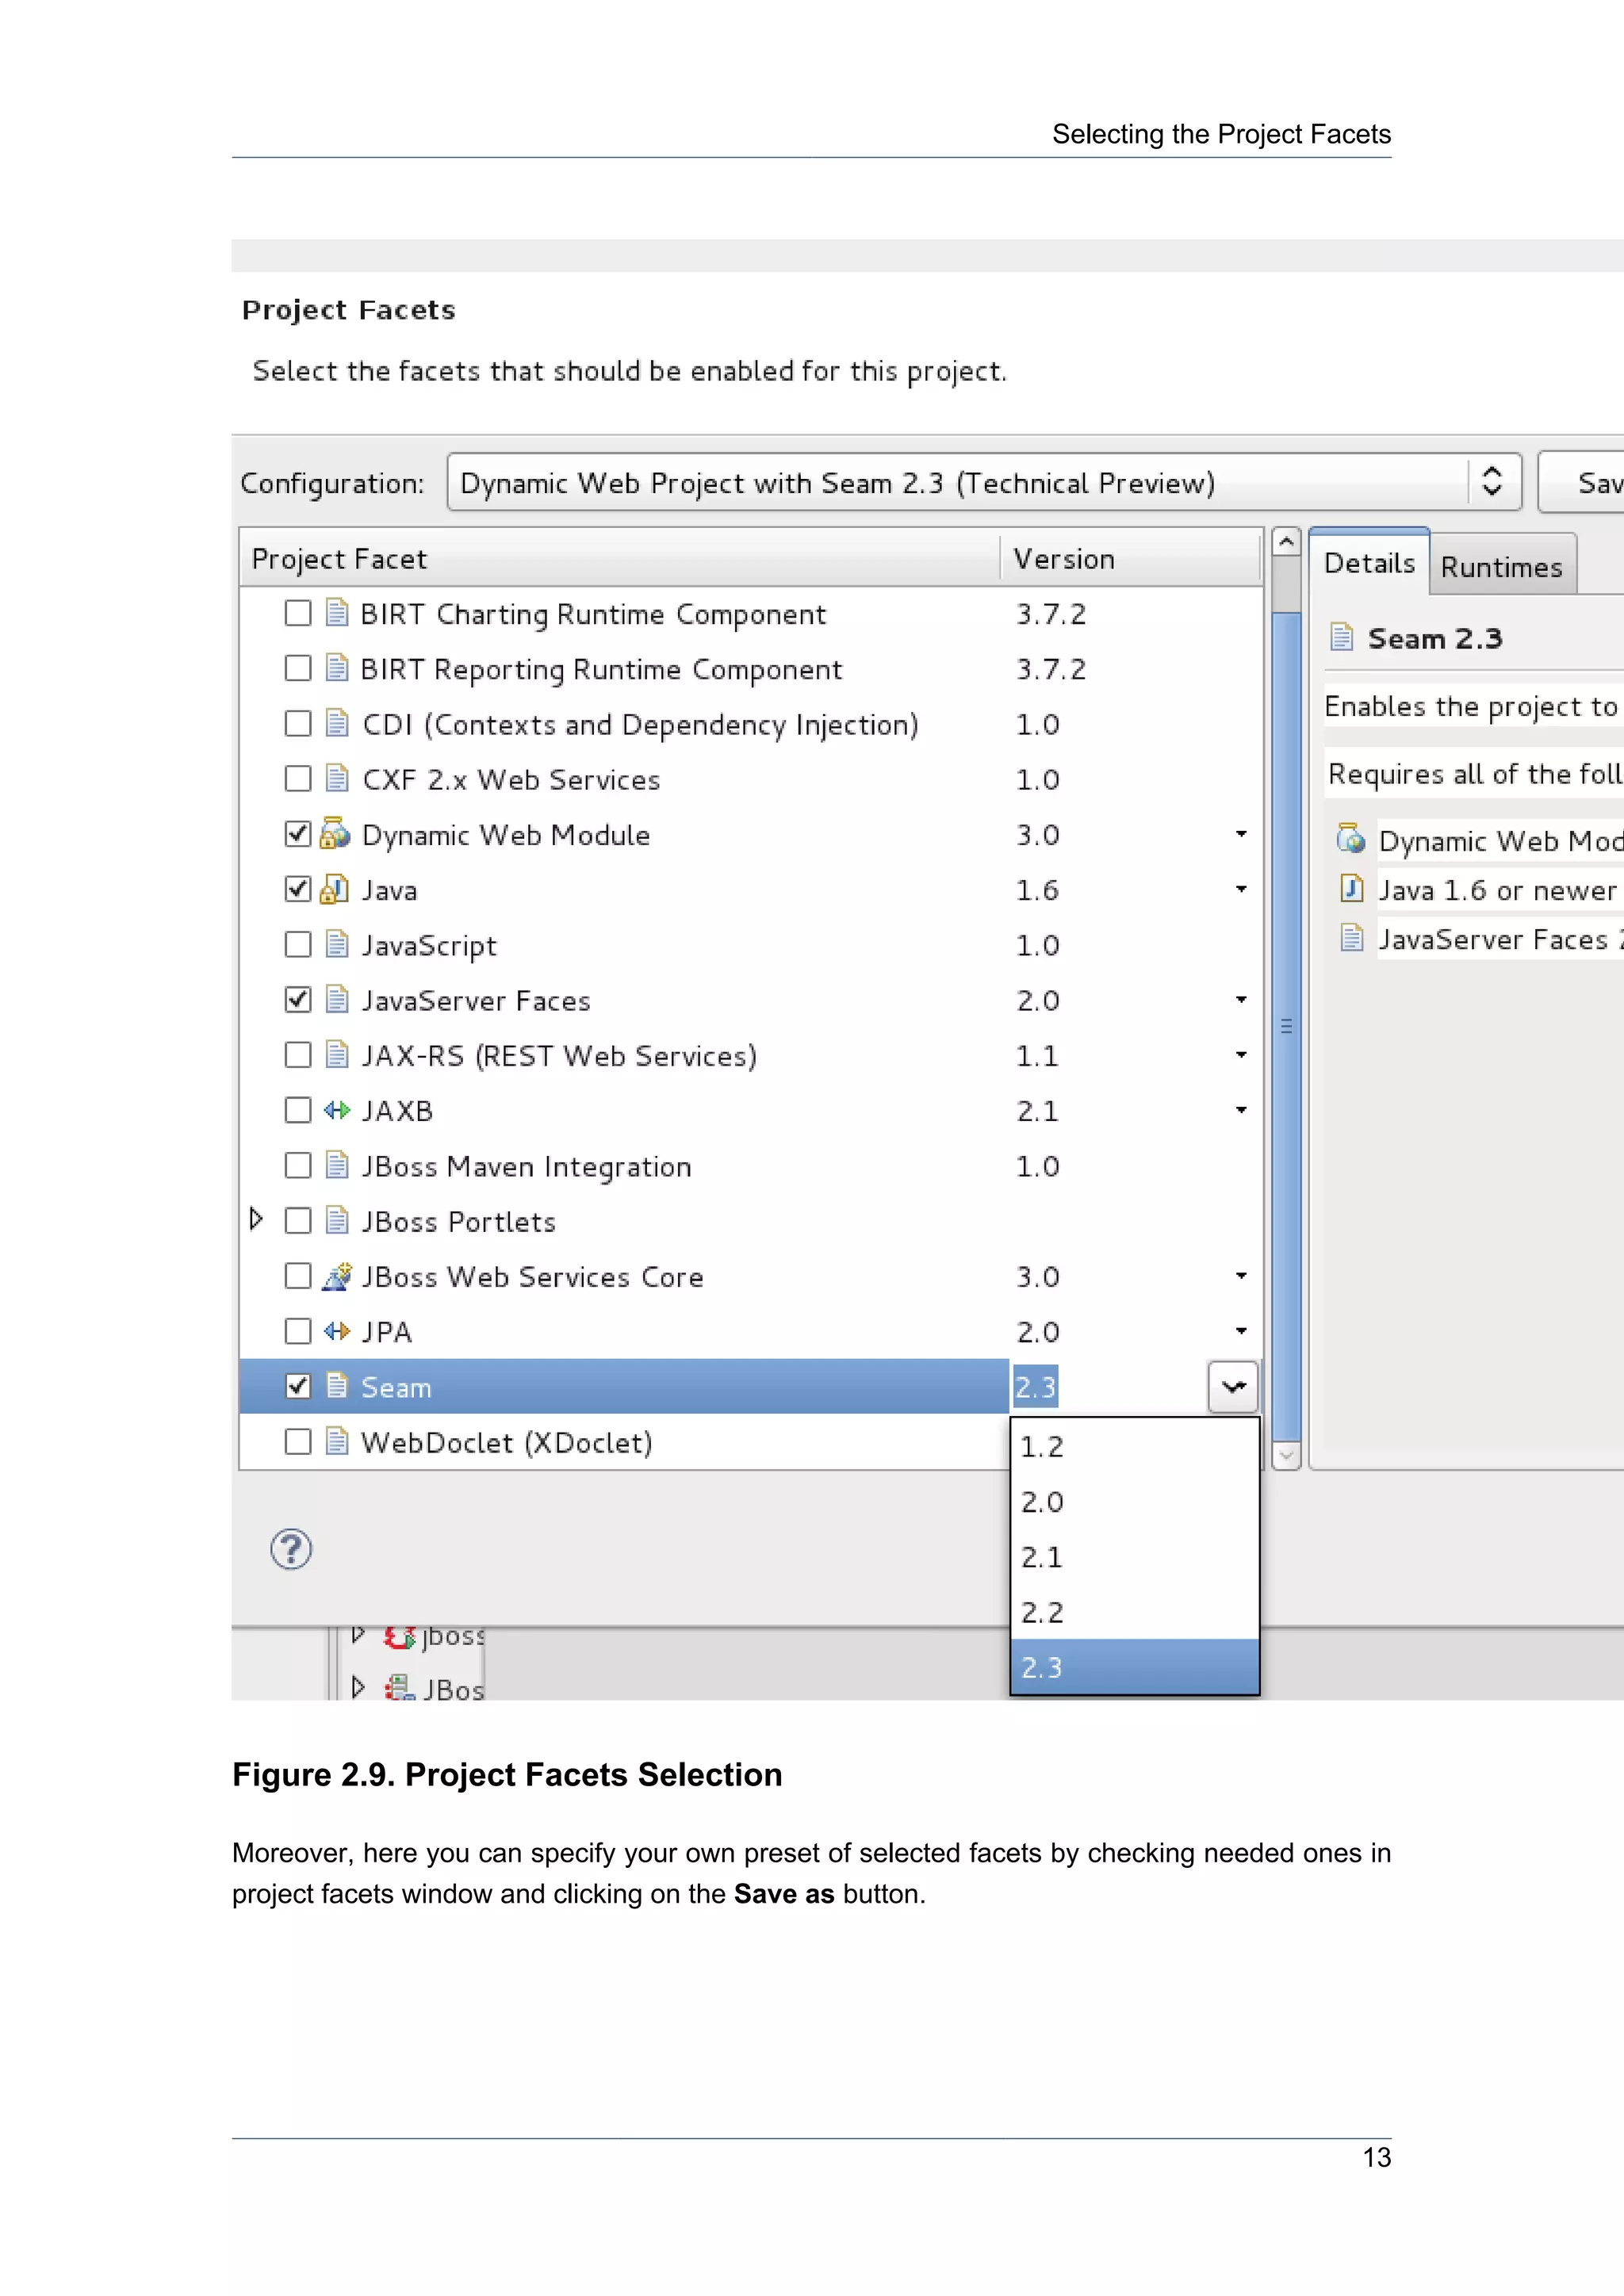1624x2296 pixels.
Task: Uncheck the Java facet checkbox
Action: click(x=298, y=889)
